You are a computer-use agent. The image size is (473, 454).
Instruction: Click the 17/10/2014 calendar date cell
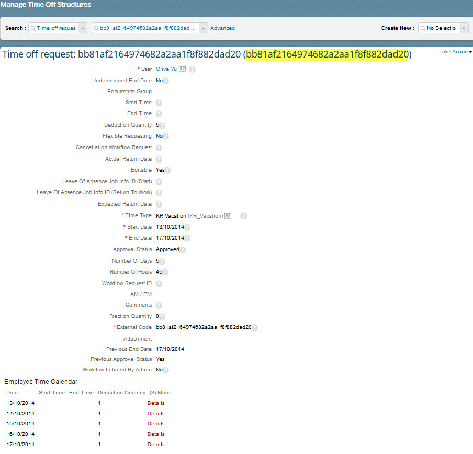point(20,445)
